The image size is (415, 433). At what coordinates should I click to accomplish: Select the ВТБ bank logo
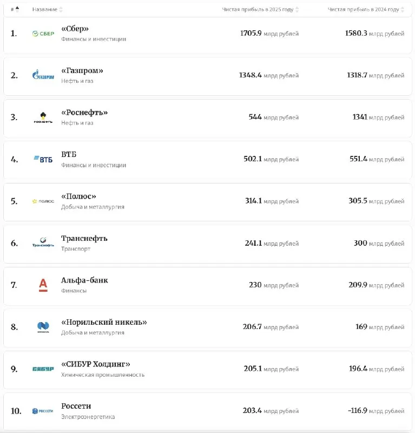[43, 159]
